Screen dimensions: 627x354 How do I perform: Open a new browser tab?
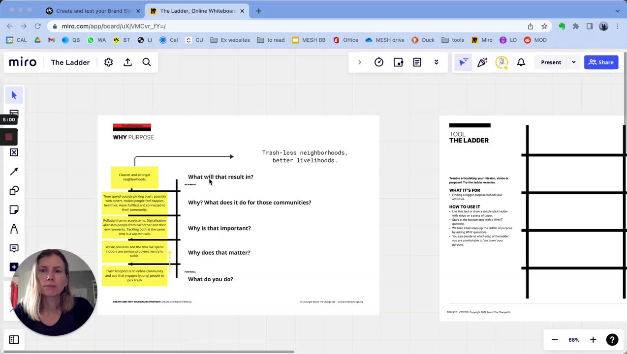click(x=258, y=11)
